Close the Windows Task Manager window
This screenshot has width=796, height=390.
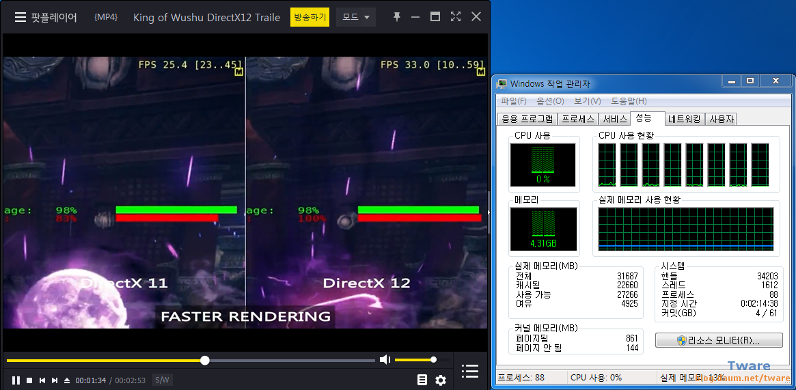point(776,81)
